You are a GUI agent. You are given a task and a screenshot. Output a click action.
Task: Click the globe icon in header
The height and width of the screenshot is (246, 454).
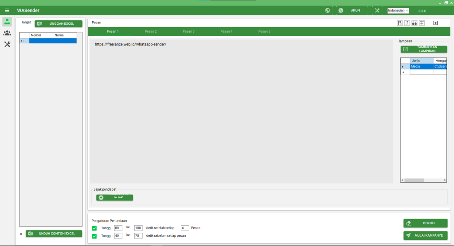328,10
